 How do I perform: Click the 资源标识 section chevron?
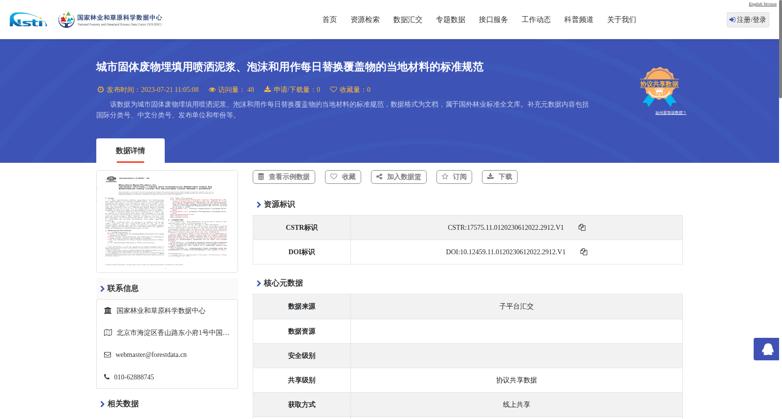(x=259, y=204)
